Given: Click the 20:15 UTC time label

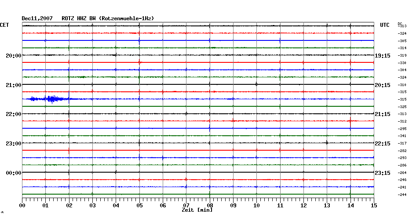Looking at the screenshot, I should [383, 85].
